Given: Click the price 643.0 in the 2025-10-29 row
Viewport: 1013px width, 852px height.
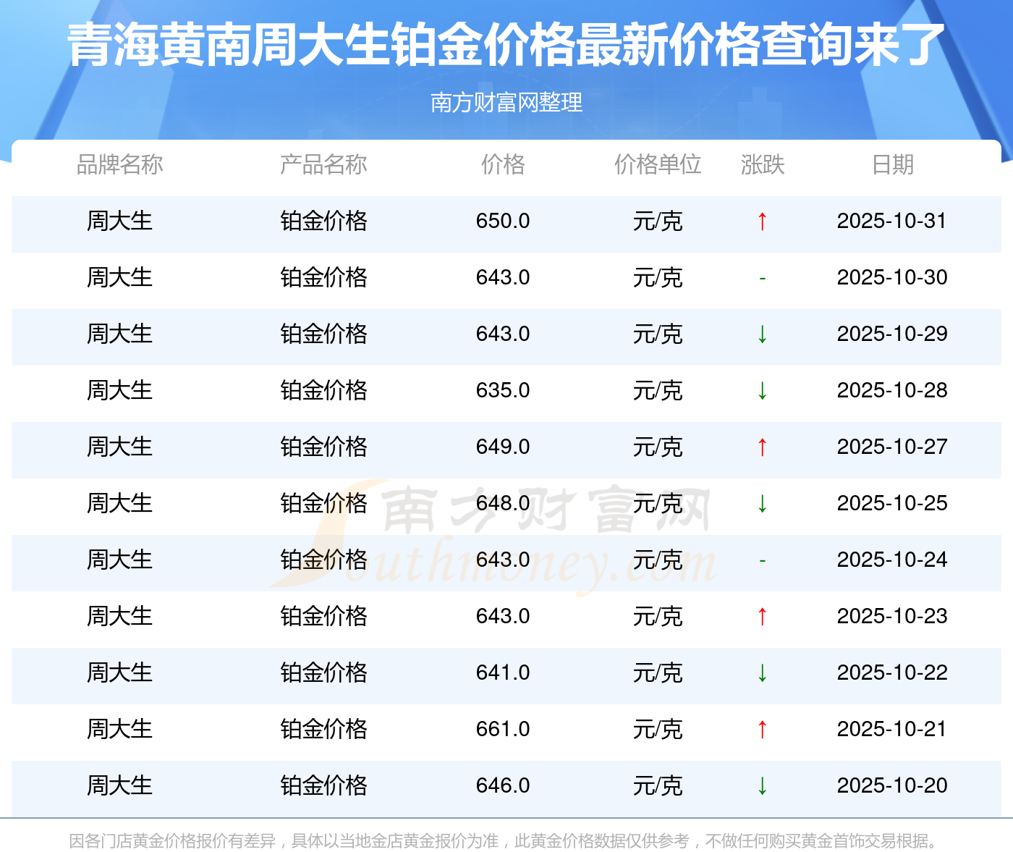Looking at the screenshot, I should [503, 334].
